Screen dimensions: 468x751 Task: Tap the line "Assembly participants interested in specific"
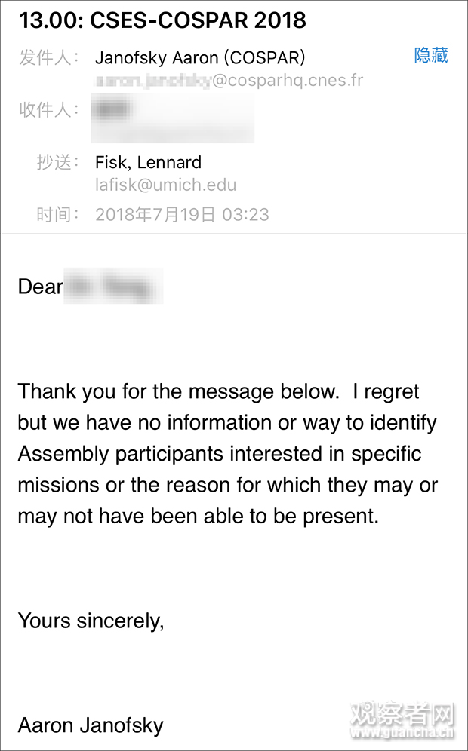pyautogui.click(x=219, y=454)
